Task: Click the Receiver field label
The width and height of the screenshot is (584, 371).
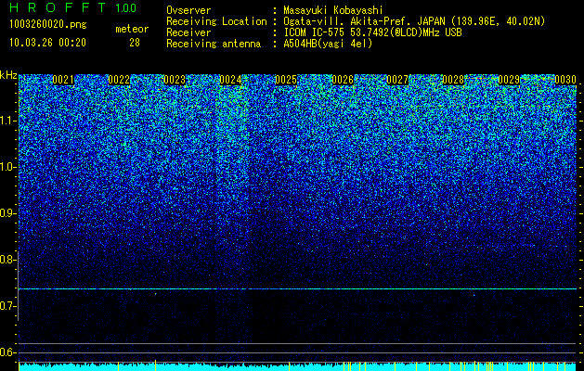Action: coord(188,32)
